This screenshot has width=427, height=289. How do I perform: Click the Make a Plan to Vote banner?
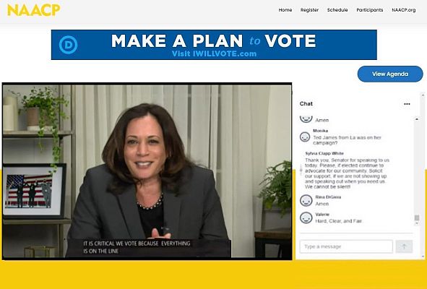click(x=214, y=45)
